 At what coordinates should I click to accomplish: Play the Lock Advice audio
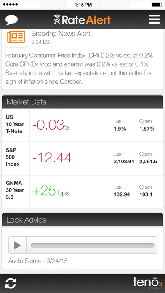click(x=18, y=245)
